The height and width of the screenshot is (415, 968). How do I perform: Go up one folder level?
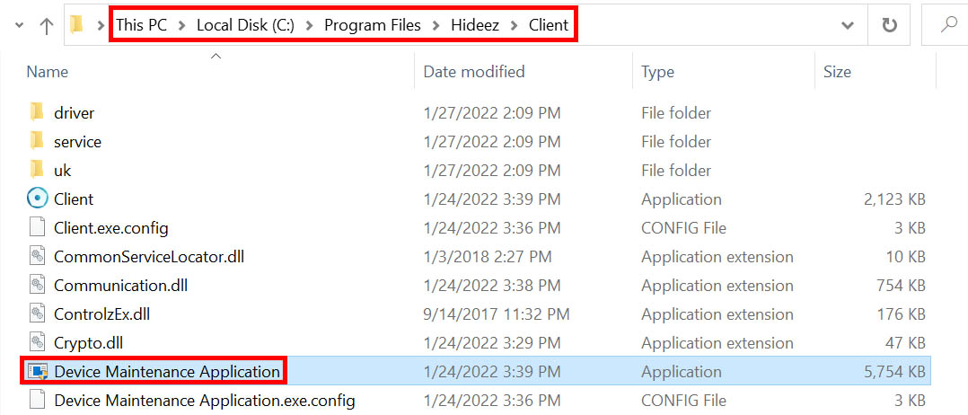[x=47, y=25]
